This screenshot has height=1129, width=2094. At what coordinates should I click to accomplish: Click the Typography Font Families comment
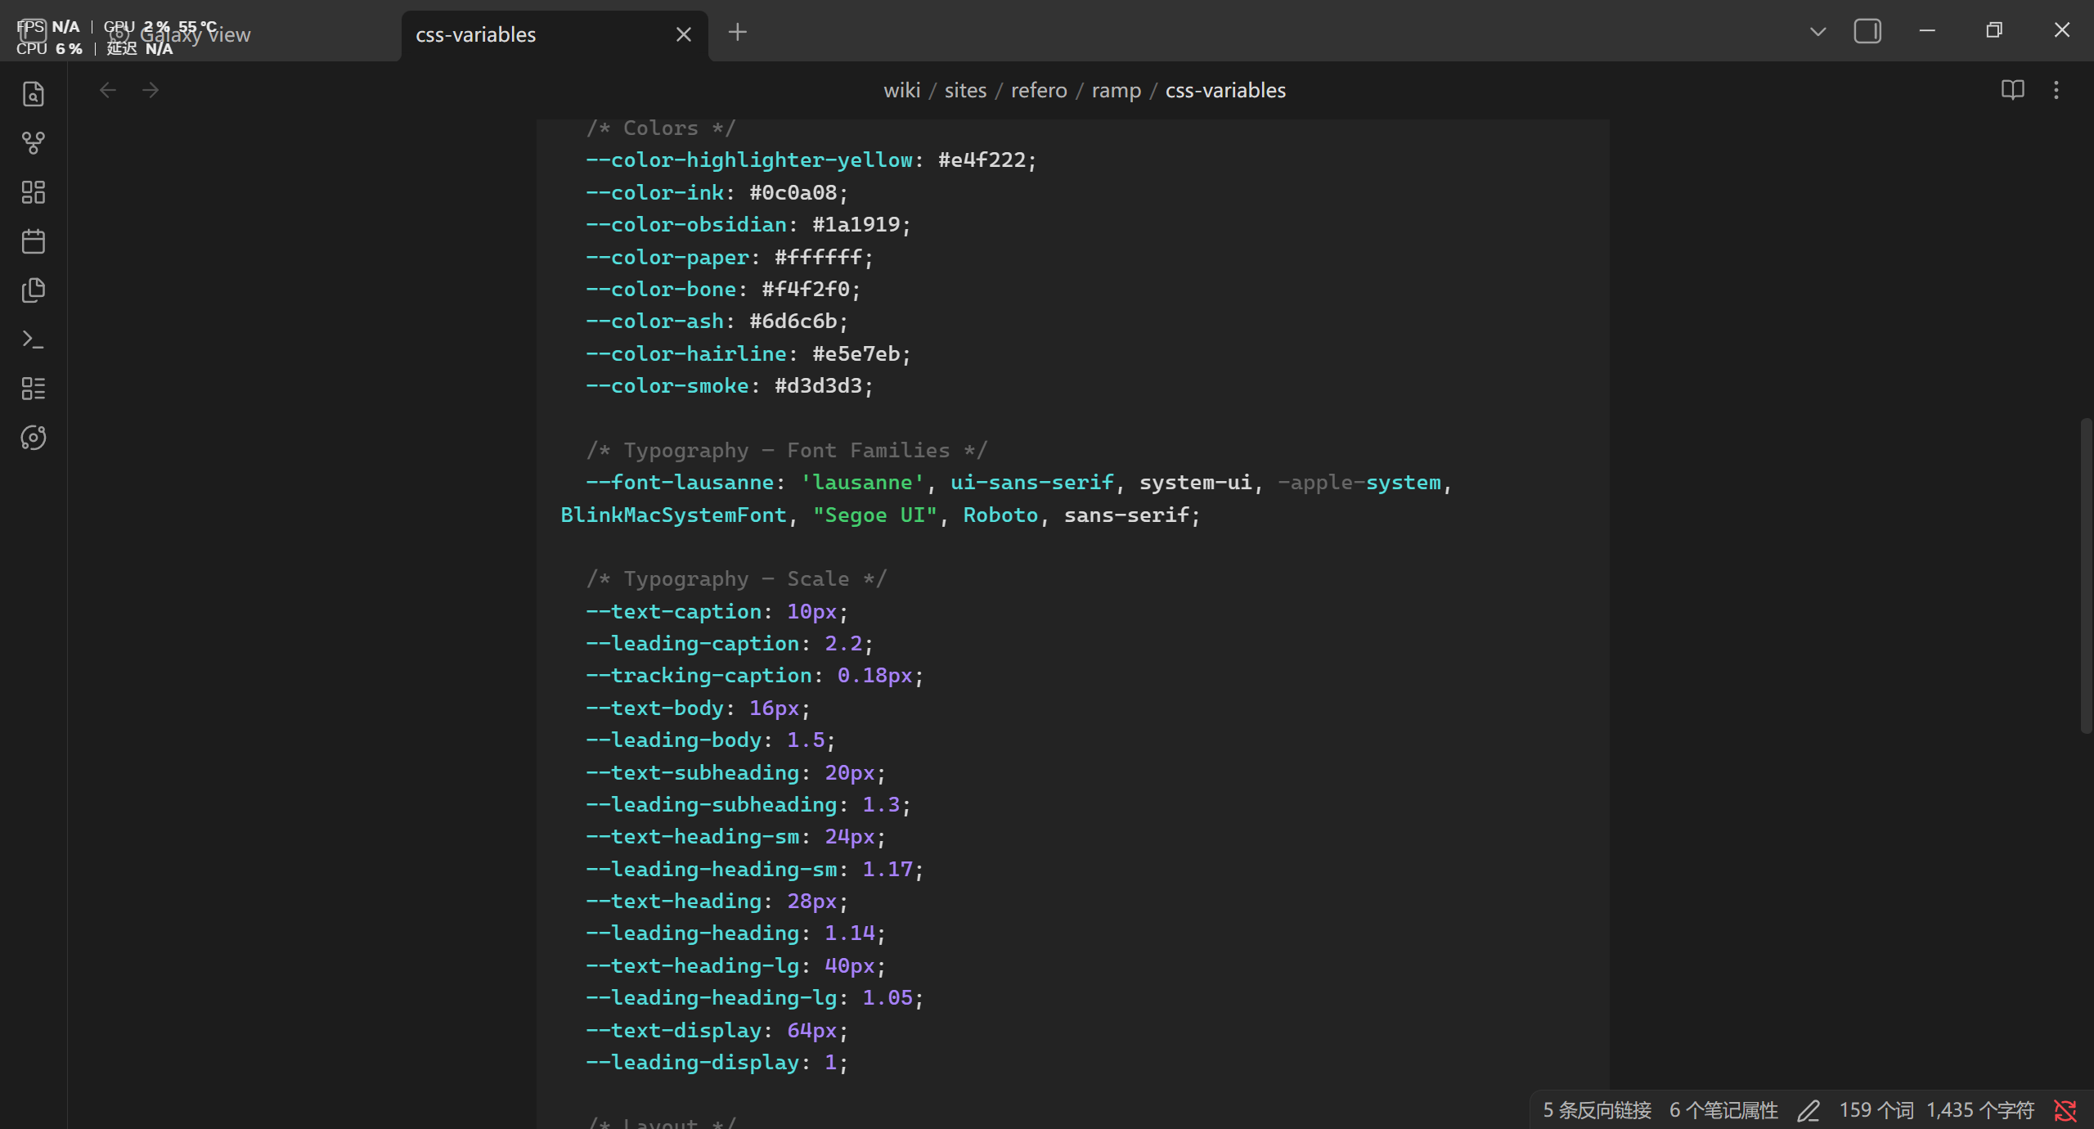click(787, 451)
